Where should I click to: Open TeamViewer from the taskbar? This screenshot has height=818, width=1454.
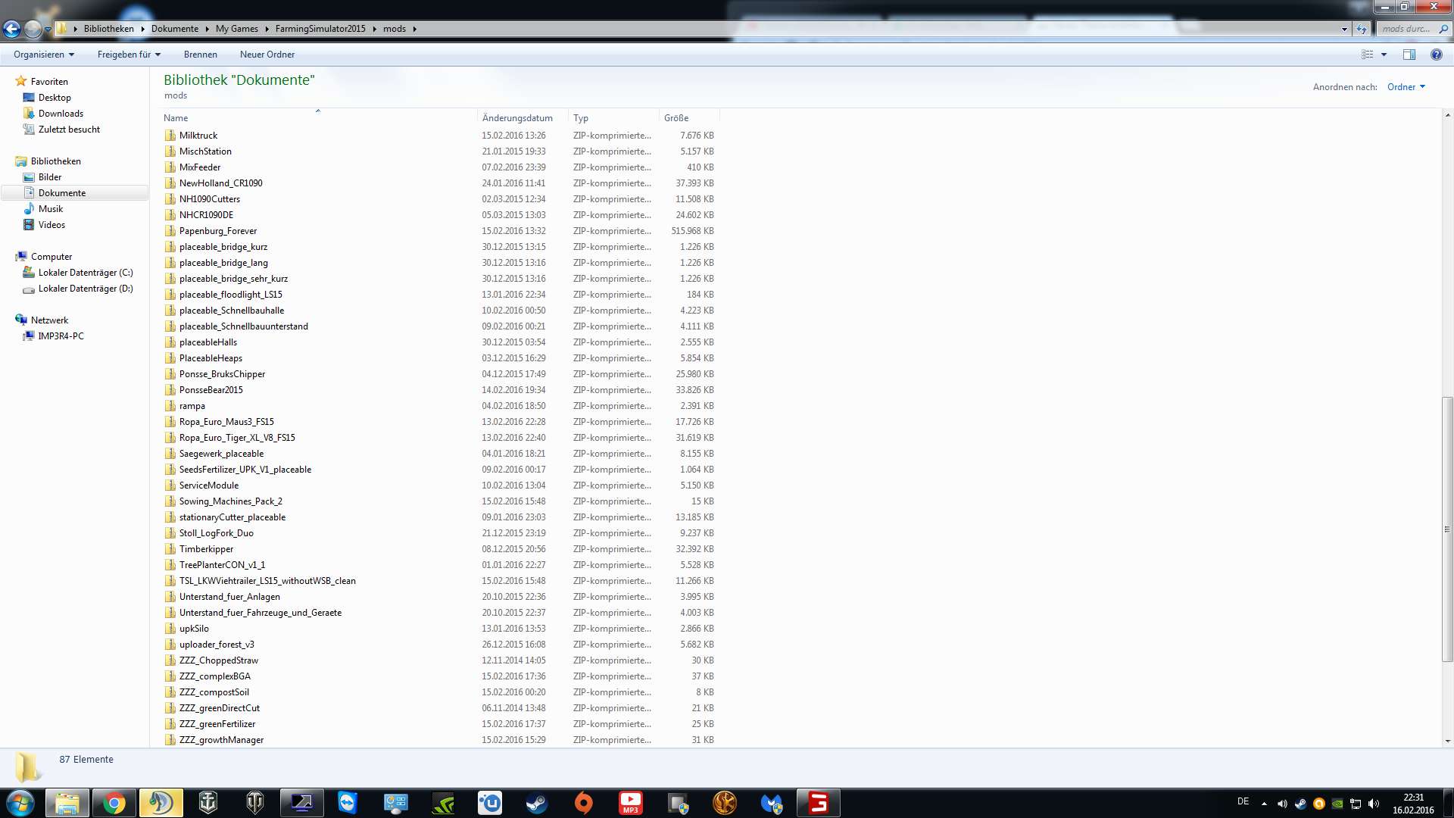pyautogui.click(x=348, y=803)
